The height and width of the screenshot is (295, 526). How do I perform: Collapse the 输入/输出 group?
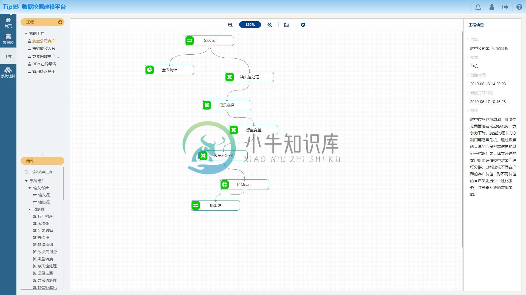(30, 188)
